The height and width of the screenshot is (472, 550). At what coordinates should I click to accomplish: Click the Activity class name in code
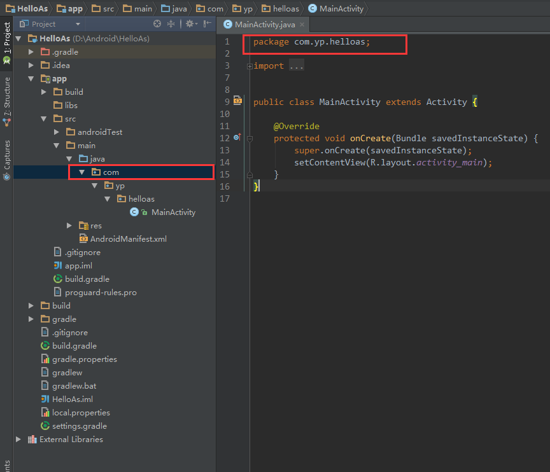click(446, 102)
